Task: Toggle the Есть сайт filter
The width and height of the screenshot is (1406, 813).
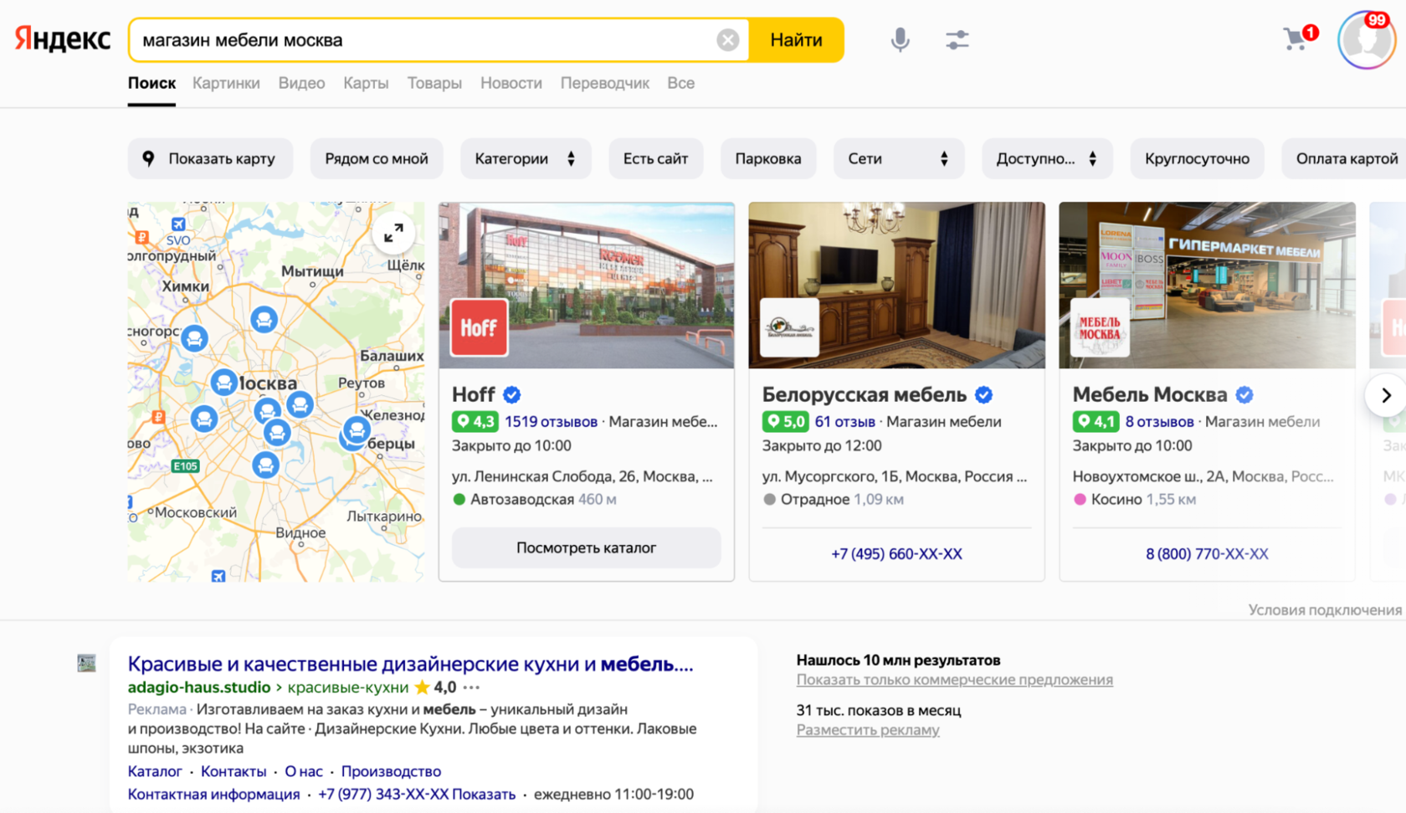Action: (x=655, y=158)
